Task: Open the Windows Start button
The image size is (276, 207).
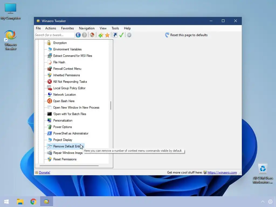Action: [x=6, y=202]
